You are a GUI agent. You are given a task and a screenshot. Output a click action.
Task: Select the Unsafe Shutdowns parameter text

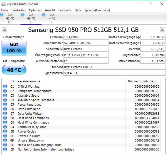[x=31, y=140]
